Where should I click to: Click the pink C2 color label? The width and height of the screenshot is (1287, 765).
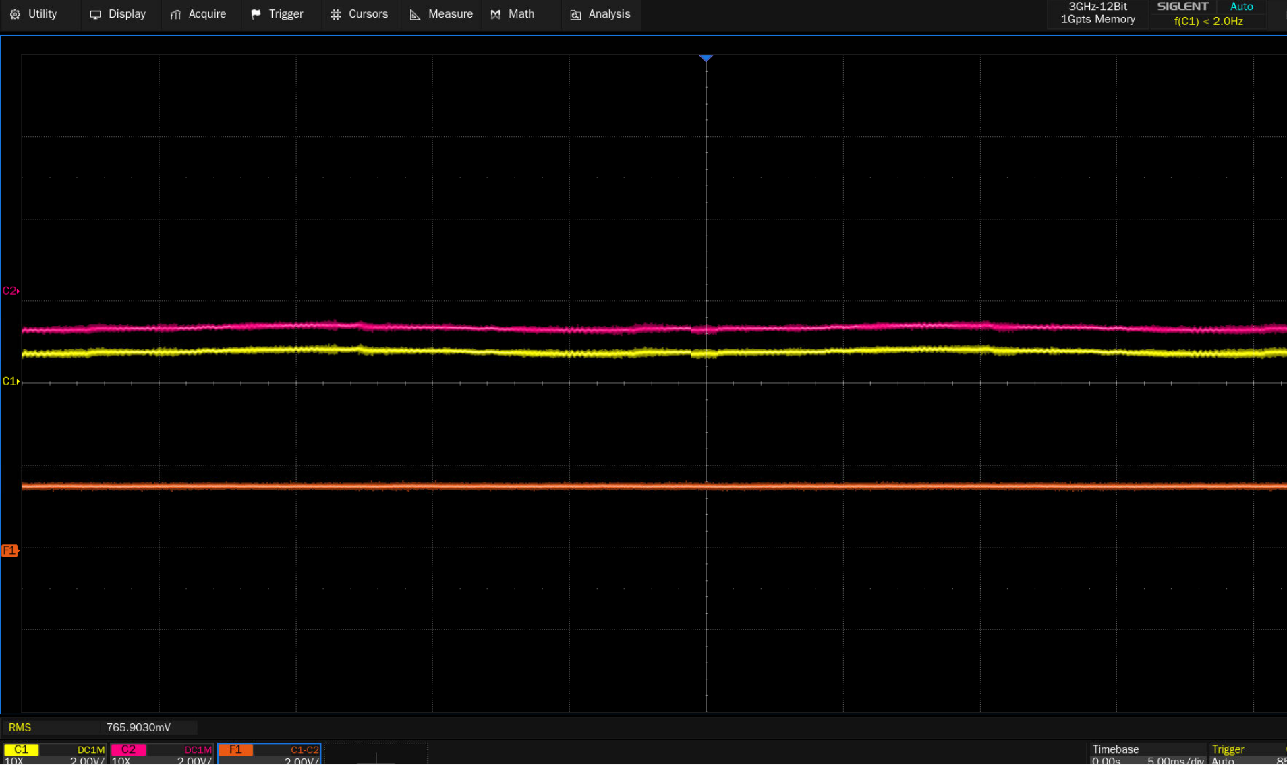tap(128, 749)
